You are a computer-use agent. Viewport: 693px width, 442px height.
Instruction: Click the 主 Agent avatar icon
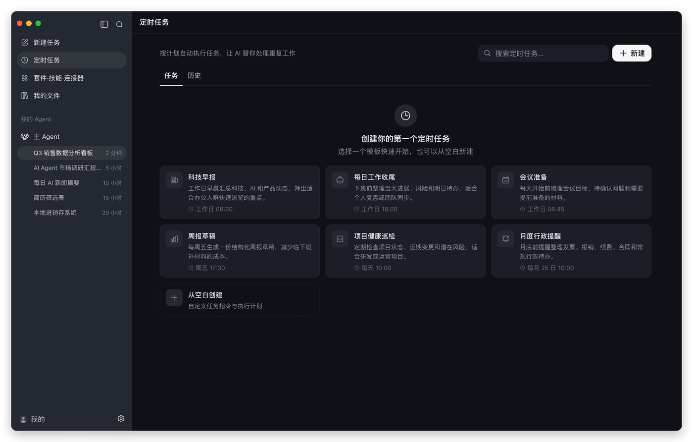pyautogui.click(x=25, y=137)
